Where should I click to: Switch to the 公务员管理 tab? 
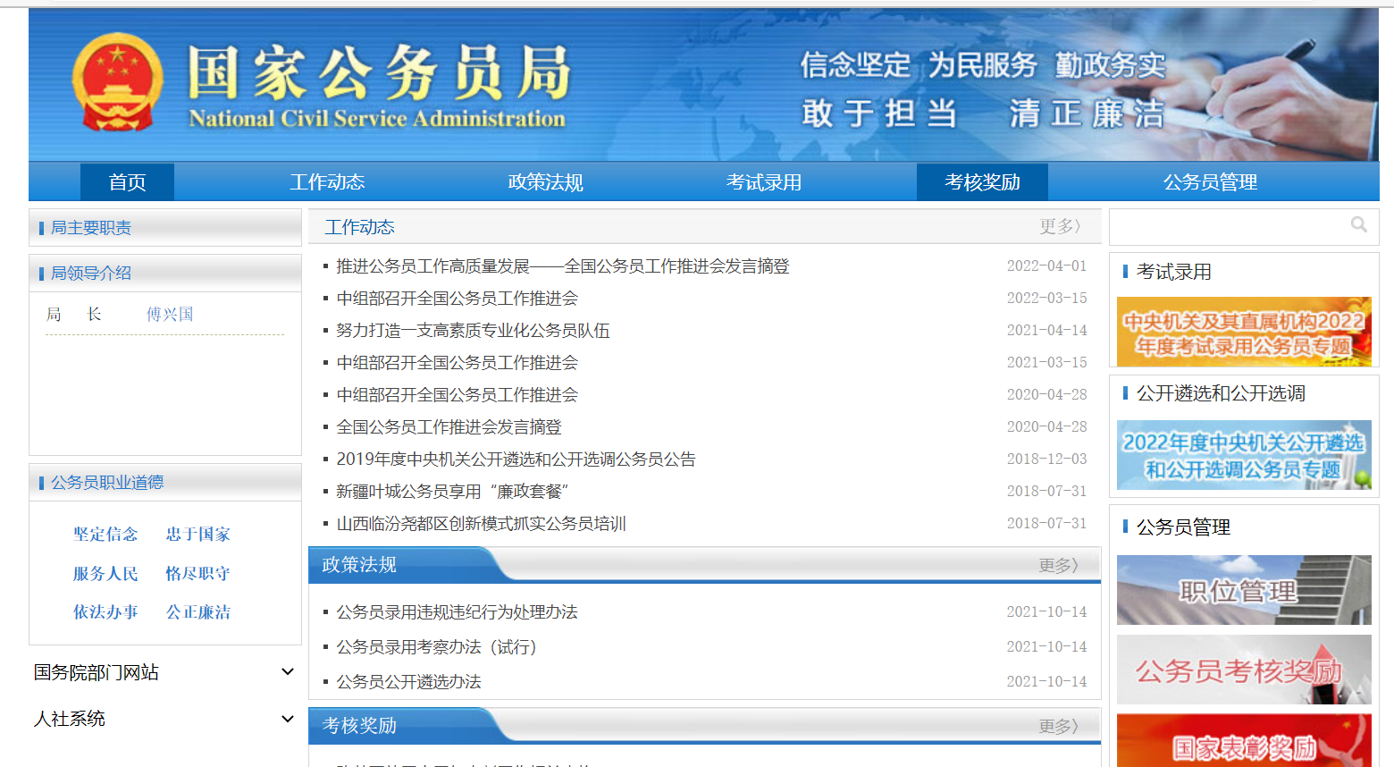[1209, 181]
